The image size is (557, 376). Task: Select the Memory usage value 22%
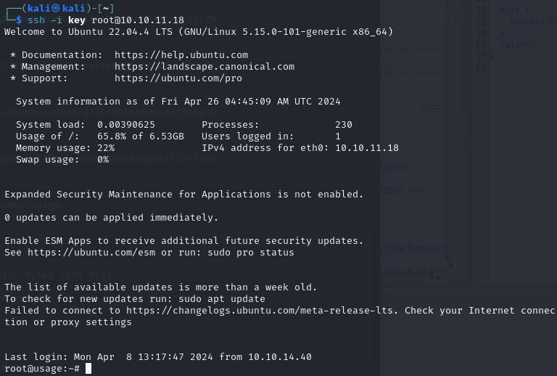pyautogui.click(x=106, y=148)
